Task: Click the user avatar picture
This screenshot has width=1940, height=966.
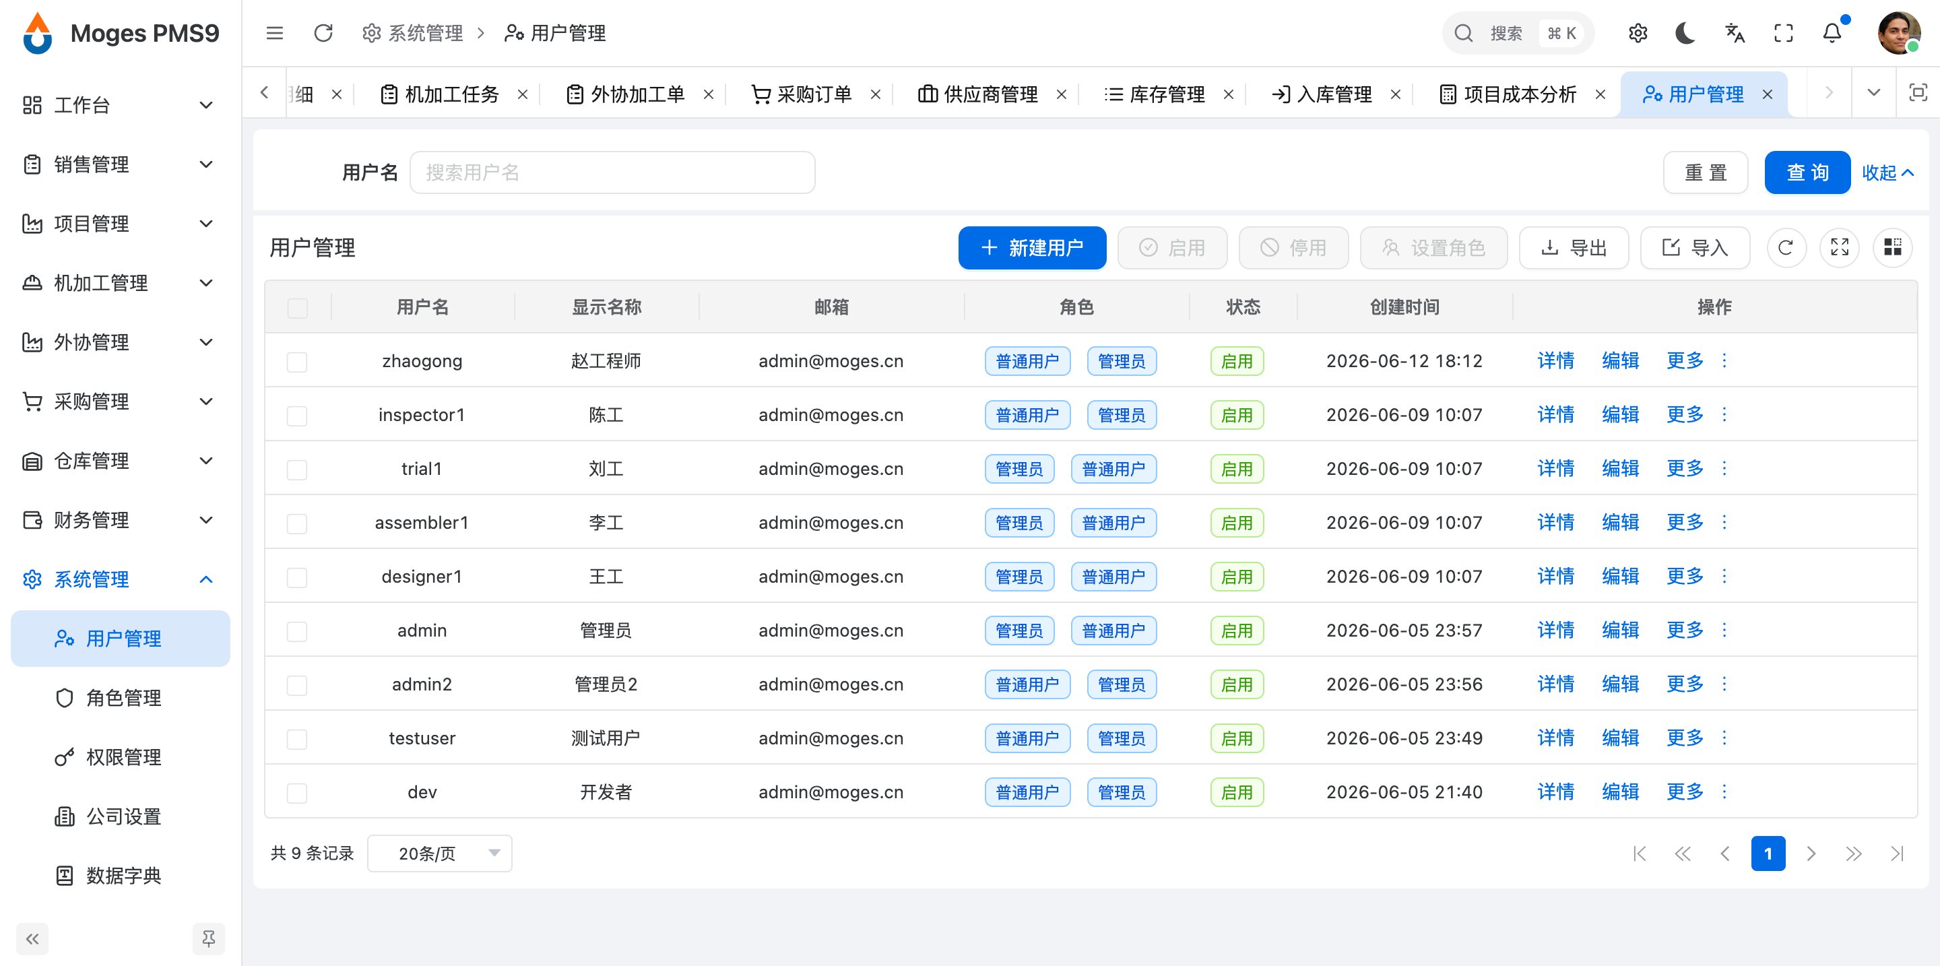Action: tap(1899, 33)
